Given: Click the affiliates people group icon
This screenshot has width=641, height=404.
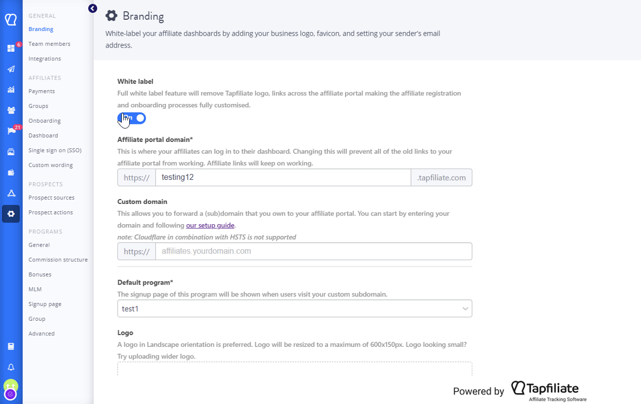Looking at the screenshot, I should [11, 110].
